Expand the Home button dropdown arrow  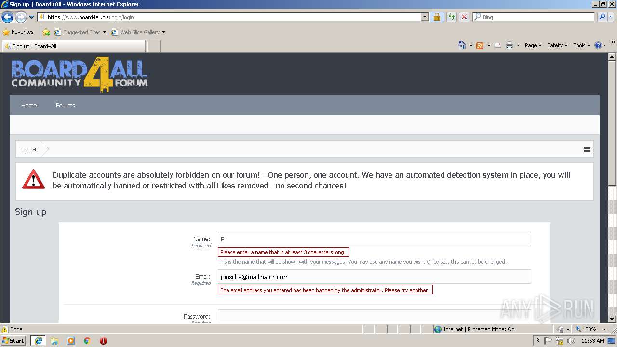tap(471, 45)
